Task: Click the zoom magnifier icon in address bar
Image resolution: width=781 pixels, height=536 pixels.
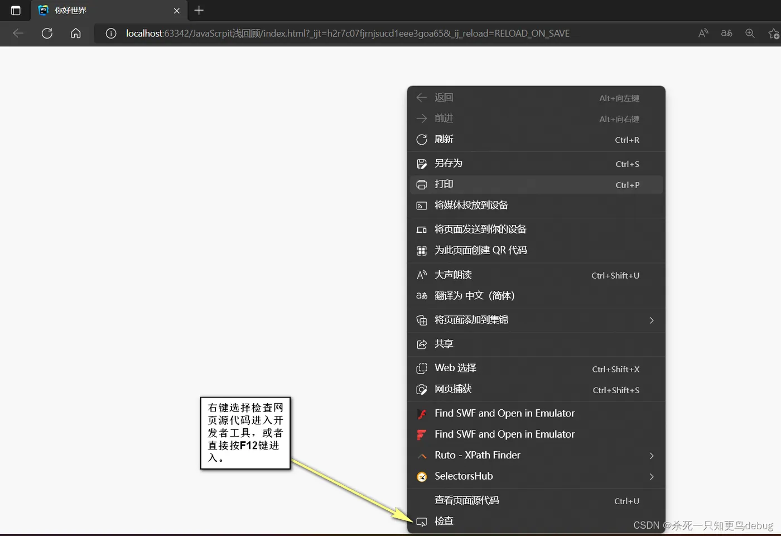Action: (750, 33)
